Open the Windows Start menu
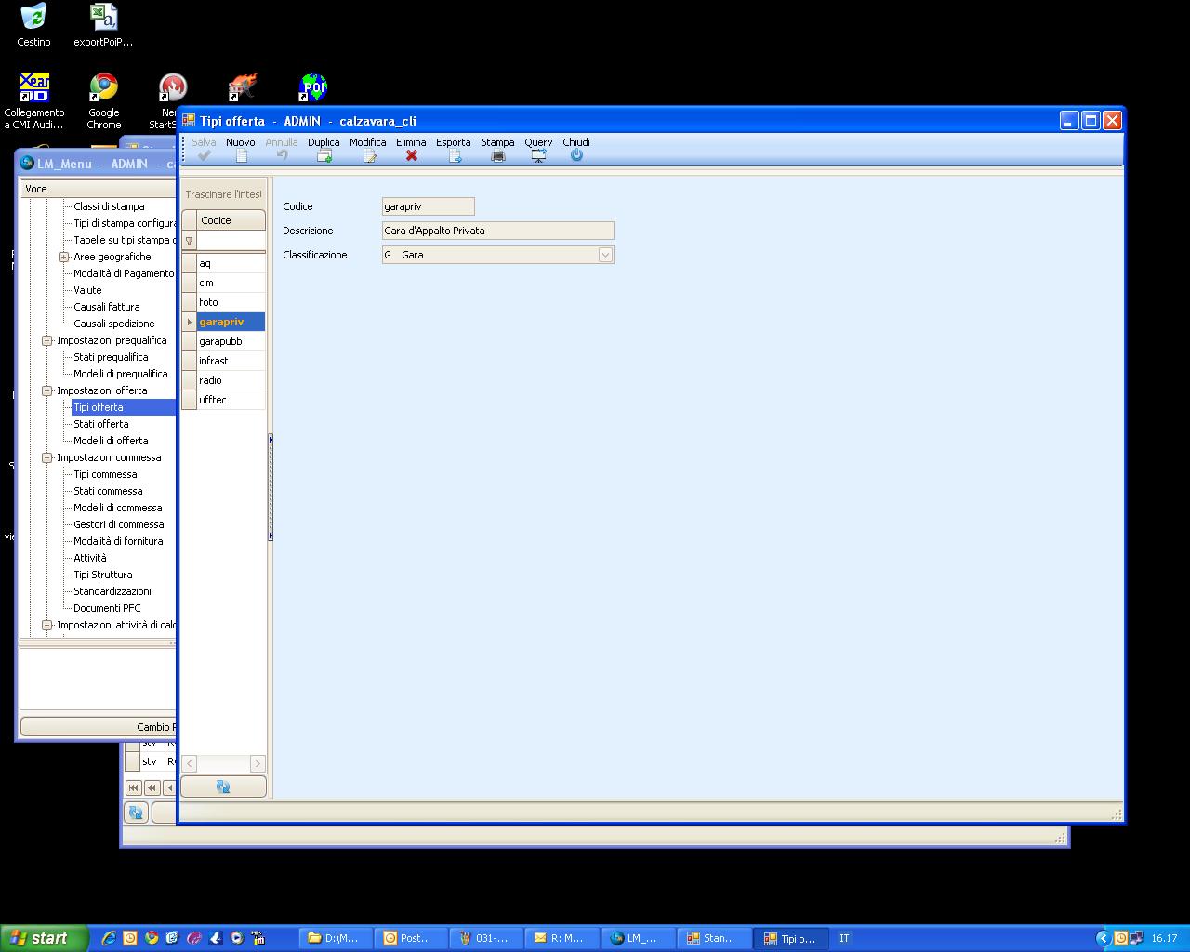1190x952 pixels. [x=45, y=938]
